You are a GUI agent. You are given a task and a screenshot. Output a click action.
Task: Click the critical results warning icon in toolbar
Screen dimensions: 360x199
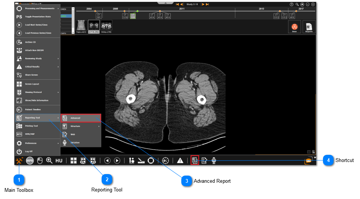(180, 160)
